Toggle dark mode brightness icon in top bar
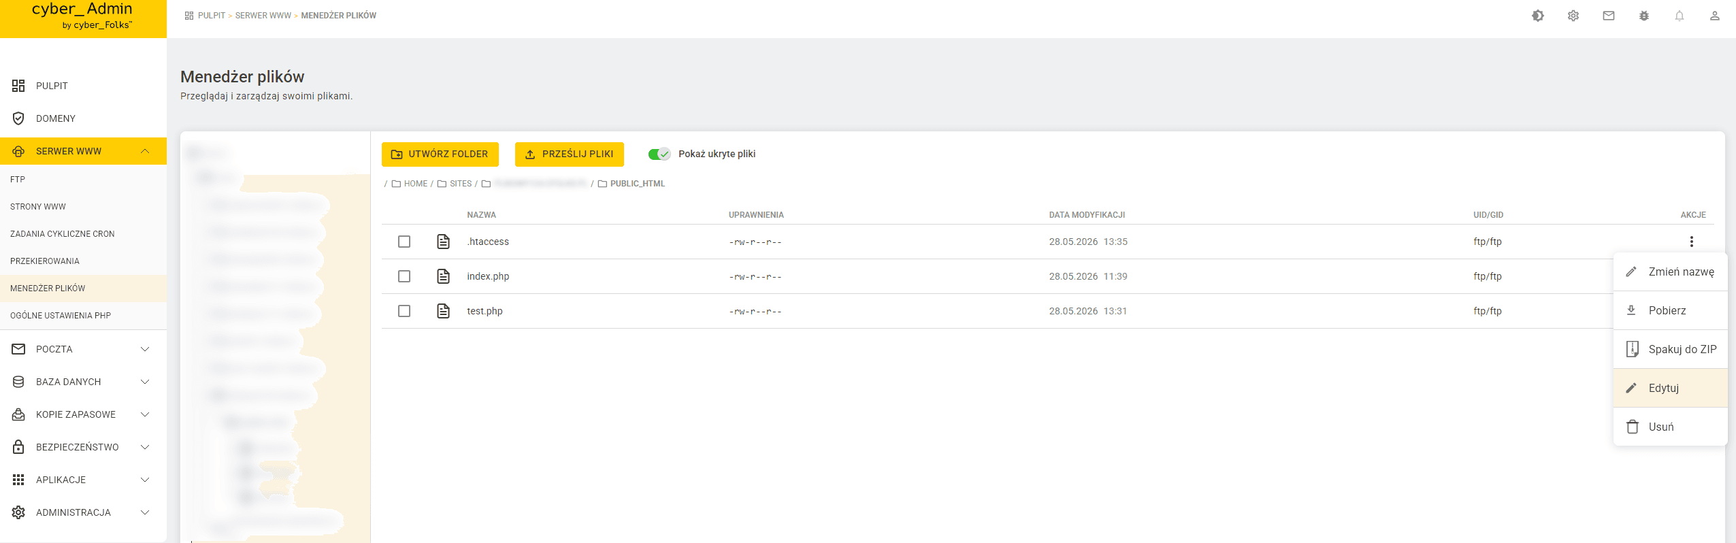The height and width of the screenshot is (543, 1736). click(1538, 16)
